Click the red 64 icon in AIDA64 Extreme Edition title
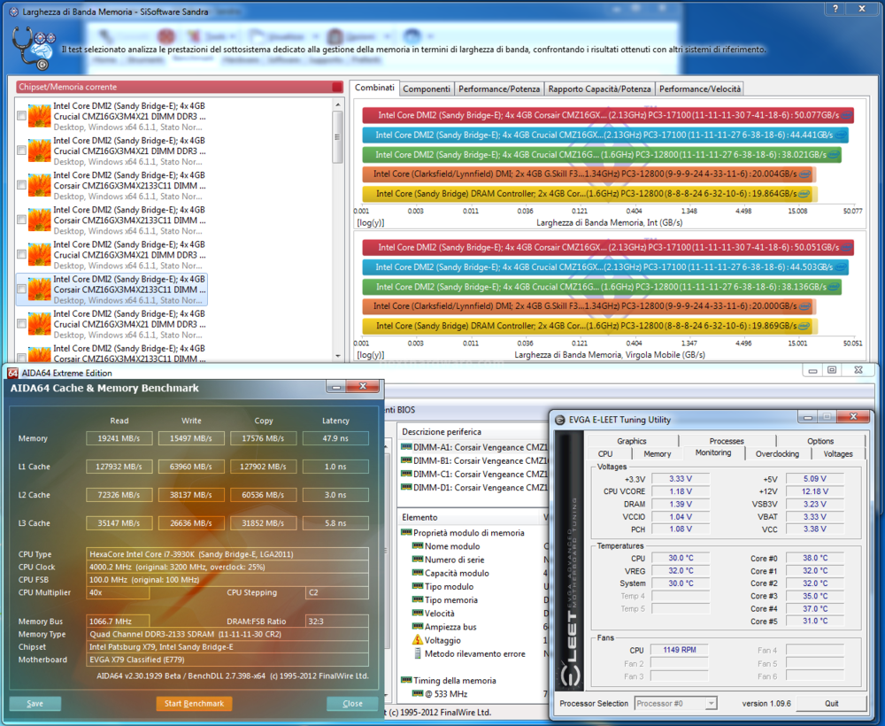The height and width of the screenshot is (726, 885). [x=12, y=373]
